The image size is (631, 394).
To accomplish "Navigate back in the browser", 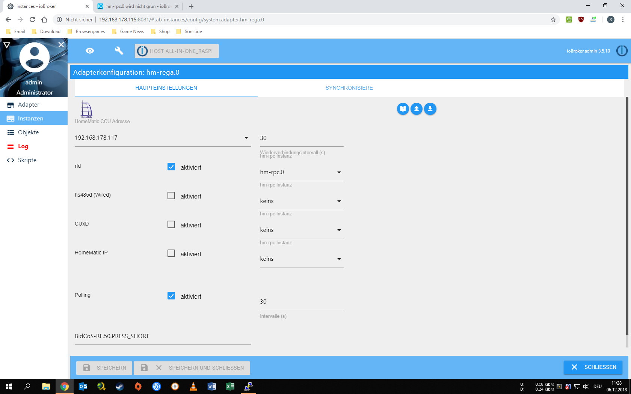I will 8,20.
